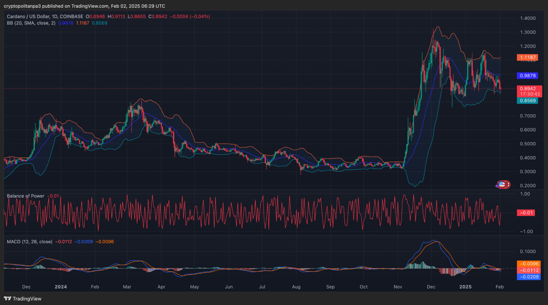Click the Nov label on time axis
The image size is (548, 305).
(x=398, y=287)
